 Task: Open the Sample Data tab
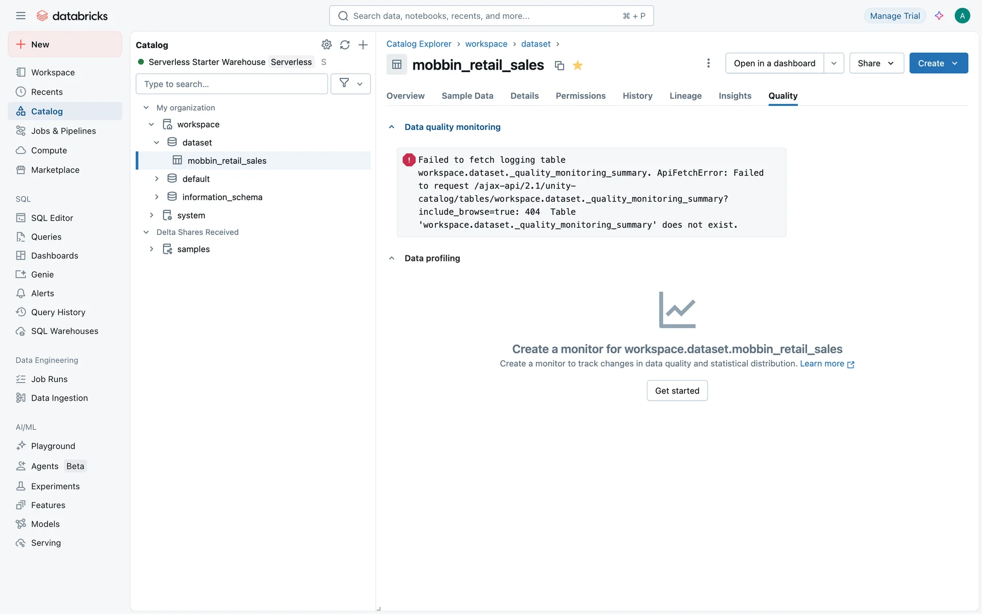(467, 96)
